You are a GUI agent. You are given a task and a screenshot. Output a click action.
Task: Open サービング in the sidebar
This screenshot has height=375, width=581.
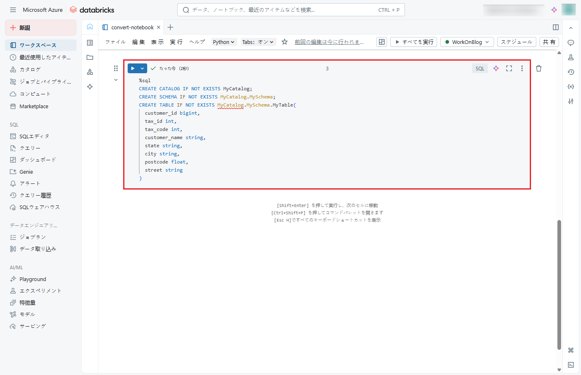41,326
